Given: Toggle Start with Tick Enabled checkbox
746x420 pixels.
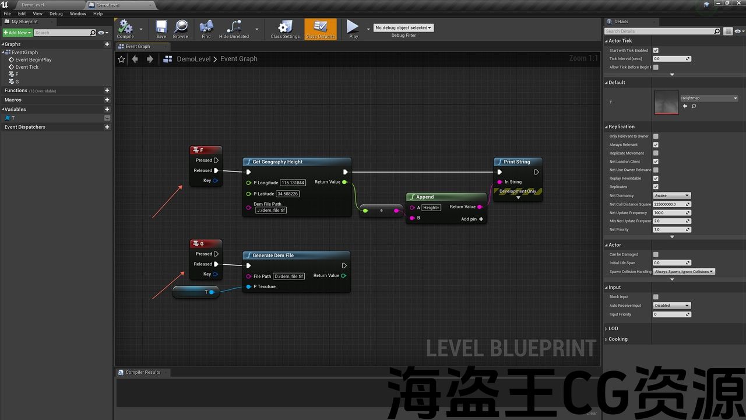Looking at the screenshot, I should [x=656, y=51].
